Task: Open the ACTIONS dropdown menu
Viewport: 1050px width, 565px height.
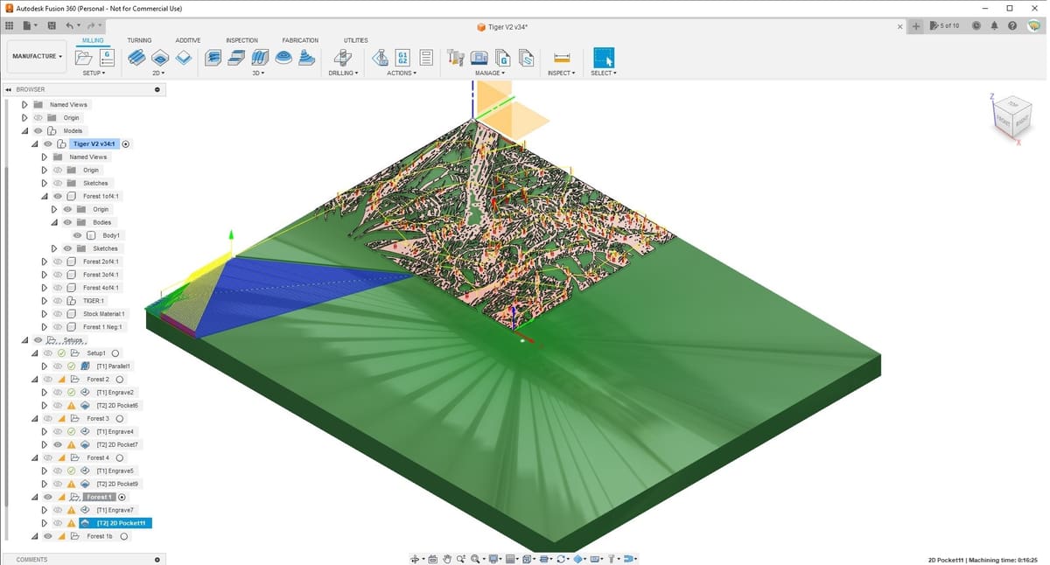Action: (x=402, y=73)
